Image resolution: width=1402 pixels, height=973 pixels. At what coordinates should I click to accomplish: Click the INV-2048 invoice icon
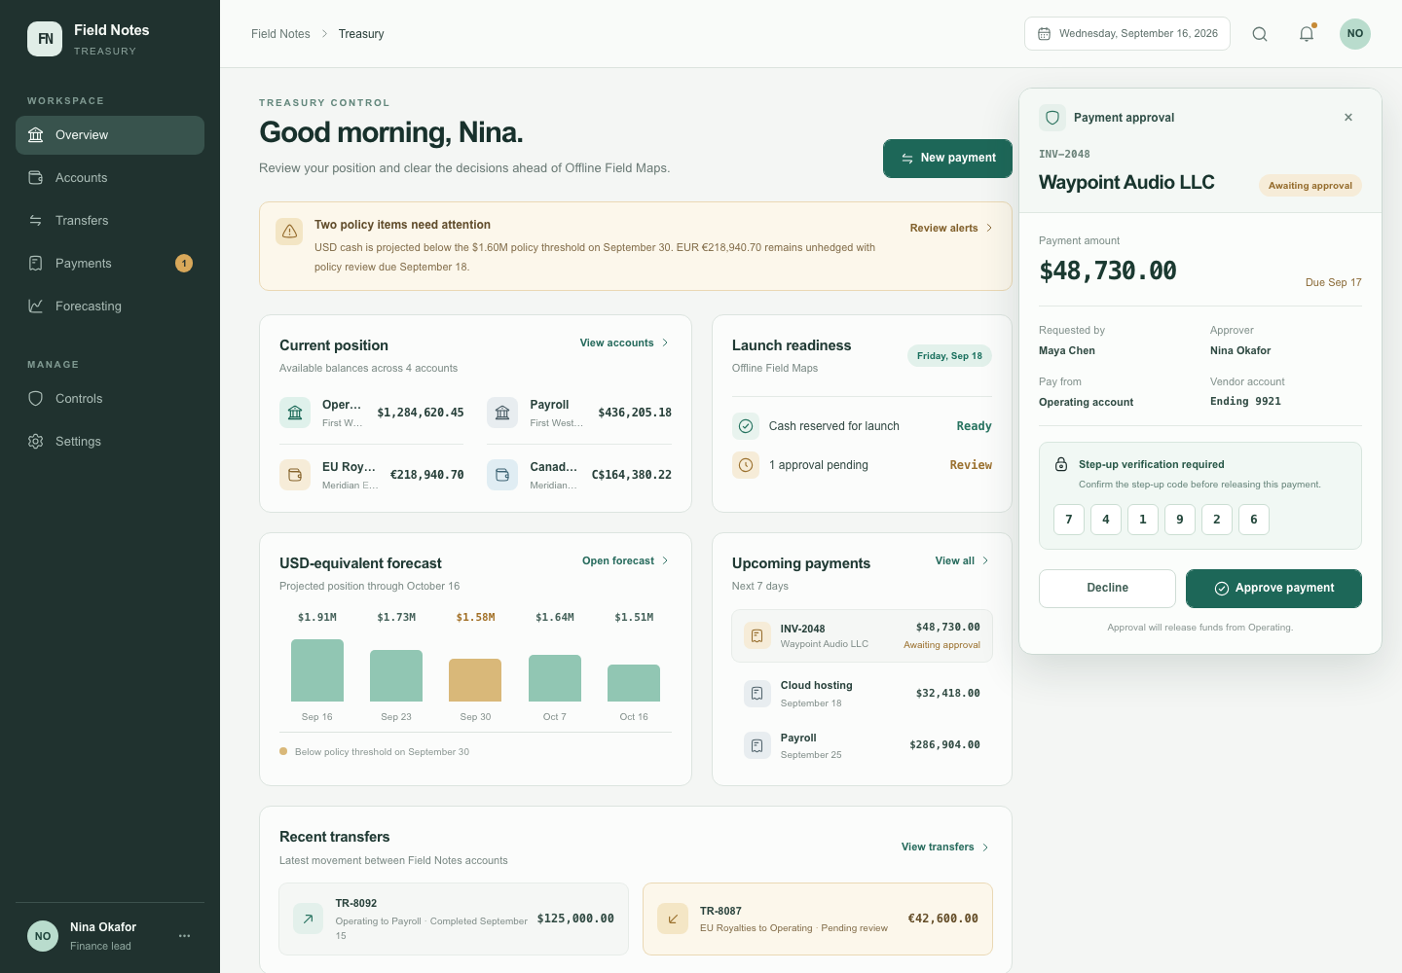click(757, 635)
